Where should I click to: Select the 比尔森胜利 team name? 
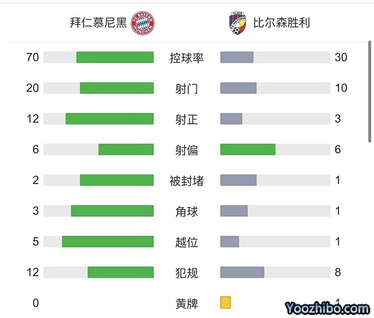(x=281, y=23)
